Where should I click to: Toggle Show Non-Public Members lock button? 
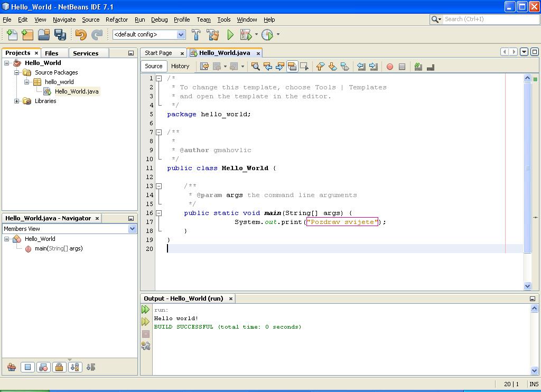[x=59, y=367]
